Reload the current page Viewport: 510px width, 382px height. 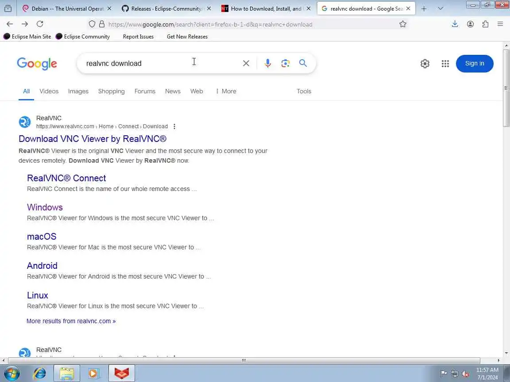(x=40, y=24)
